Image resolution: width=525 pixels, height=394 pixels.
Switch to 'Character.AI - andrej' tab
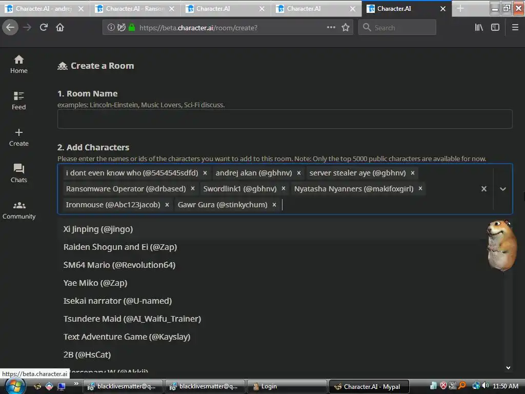click(x=44, y=8)
